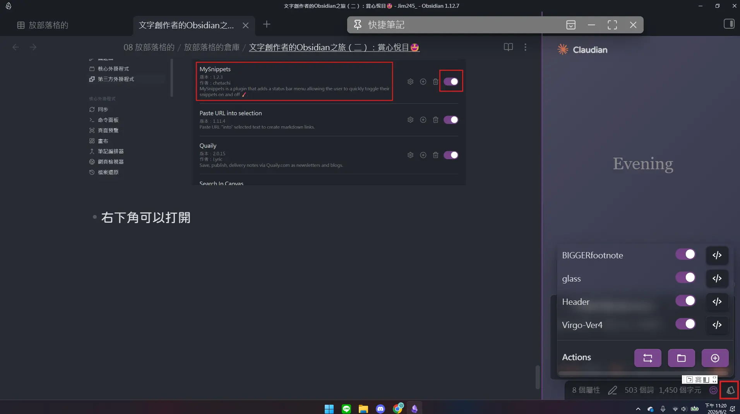Click the boxed down-chevron icon in 快捷筆記 bar
This screenshot has height=414, width=740.
point(571,25)
